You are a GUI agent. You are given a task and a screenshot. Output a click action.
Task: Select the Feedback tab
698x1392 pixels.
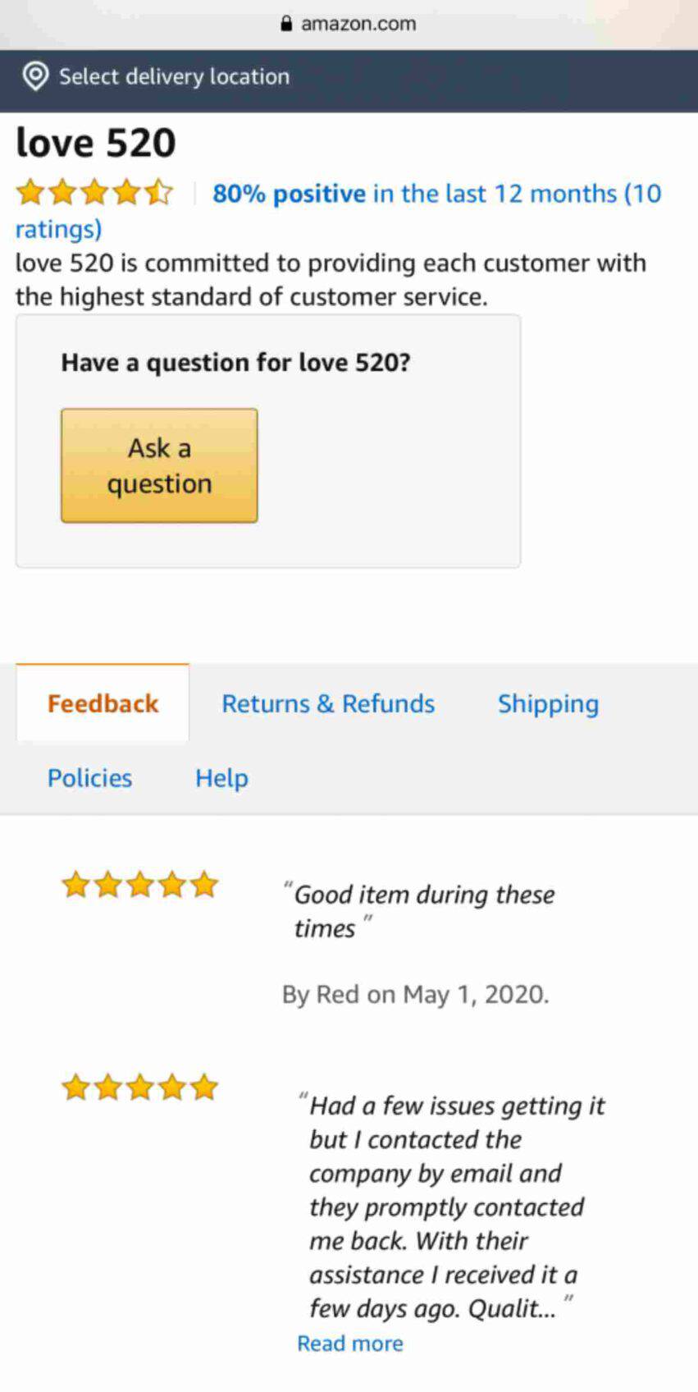(103, 703)
